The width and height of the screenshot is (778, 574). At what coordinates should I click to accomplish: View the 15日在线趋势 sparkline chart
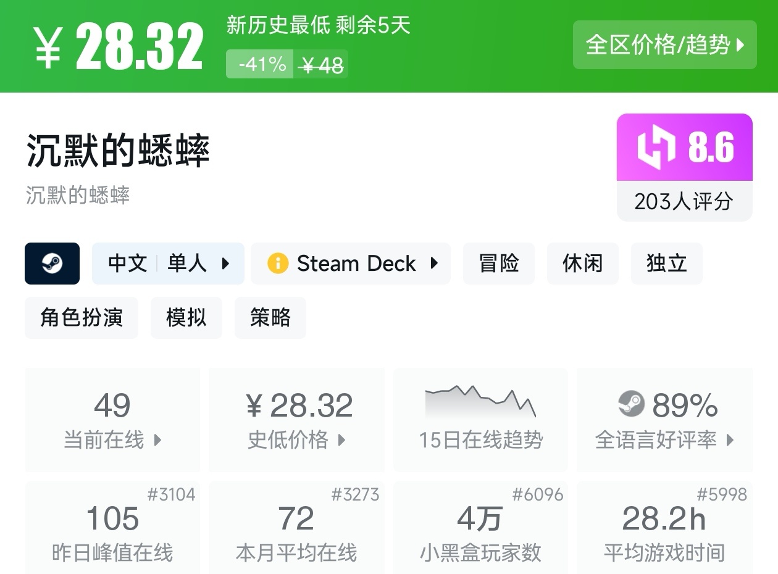(480, 402)
